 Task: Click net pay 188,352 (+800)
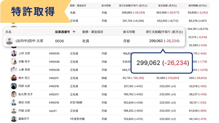[x=133, y=111]
